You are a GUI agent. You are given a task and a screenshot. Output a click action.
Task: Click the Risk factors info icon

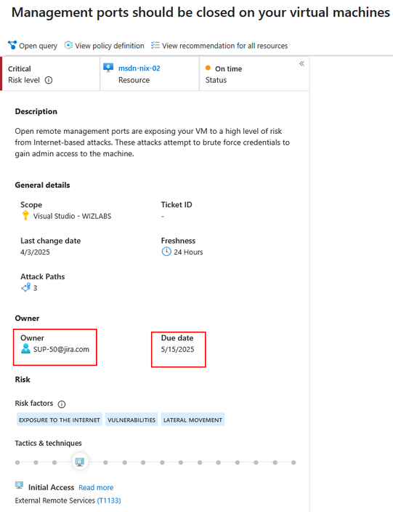[x=61, y=404]
